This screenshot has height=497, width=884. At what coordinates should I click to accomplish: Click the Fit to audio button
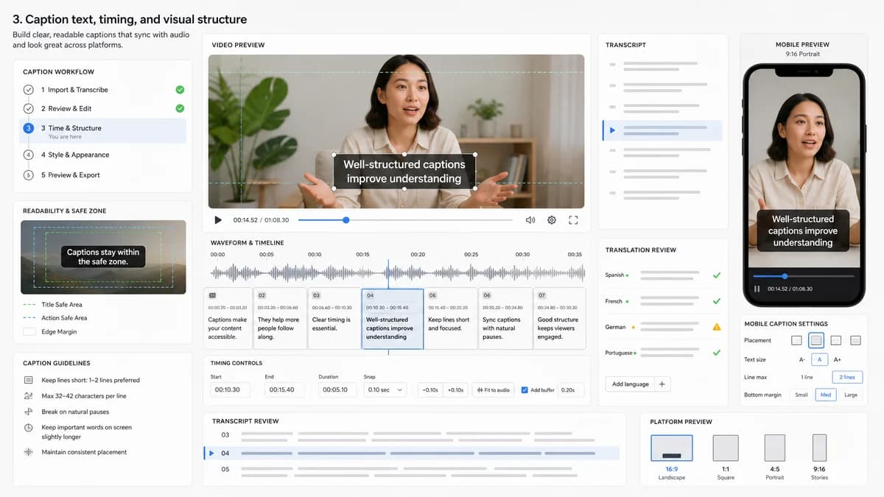494,390
